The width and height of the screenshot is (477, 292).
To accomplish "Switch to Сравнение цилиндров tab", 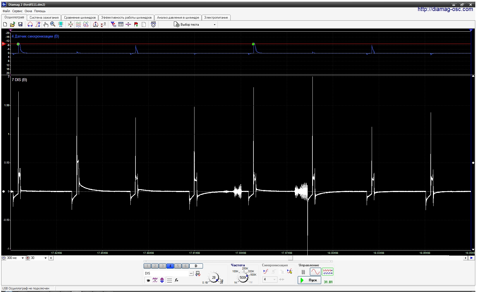I will 80,18.
